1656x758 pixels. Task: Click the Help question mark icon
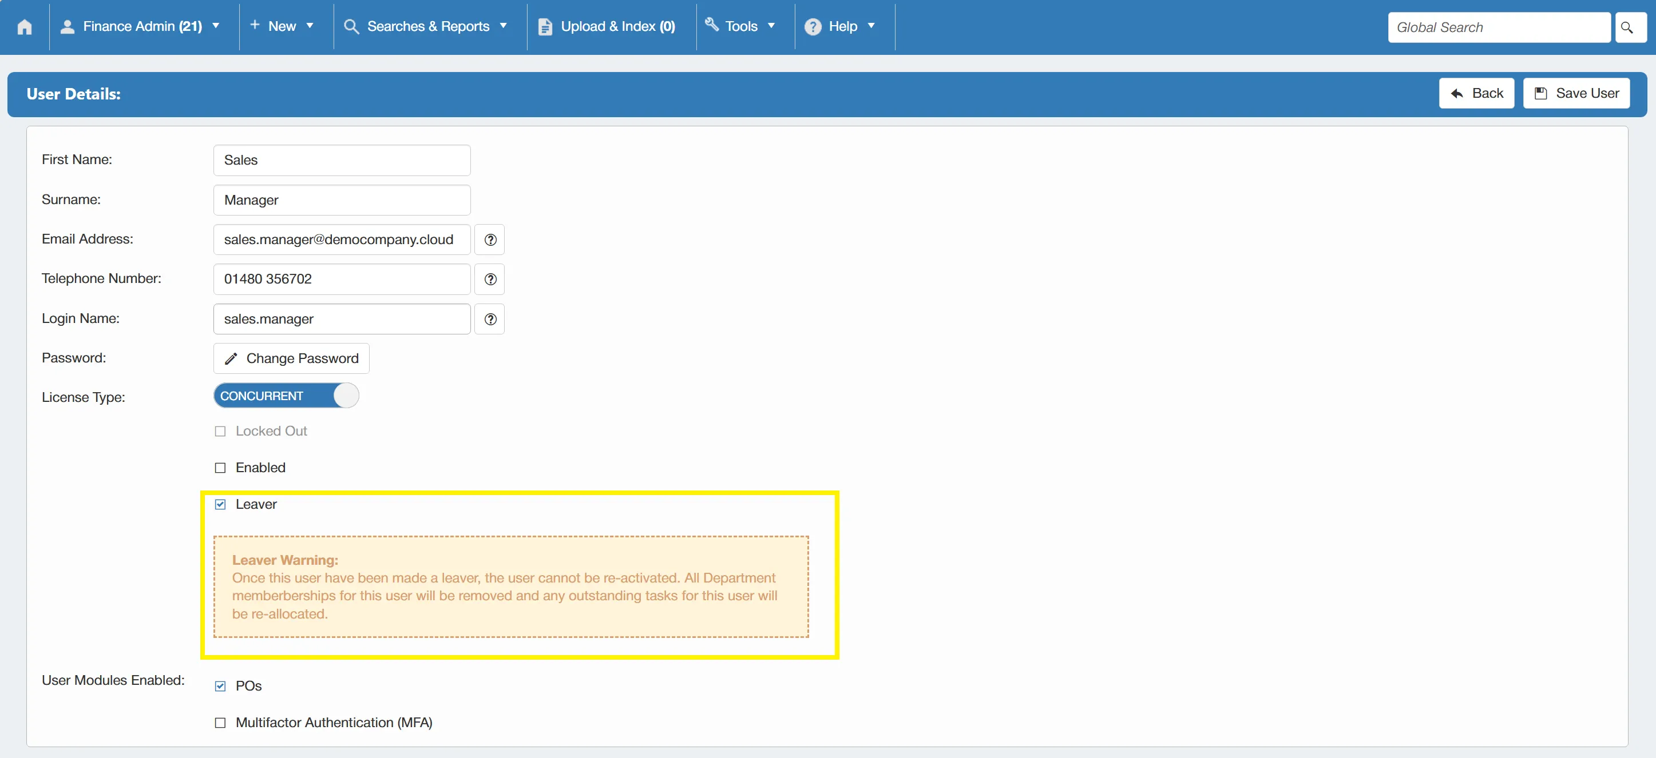[x=813, y=26]
